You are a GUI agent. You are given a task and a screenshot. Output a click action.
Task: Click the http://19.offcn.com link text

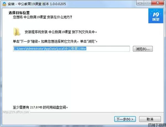click(x=16, y=112)
